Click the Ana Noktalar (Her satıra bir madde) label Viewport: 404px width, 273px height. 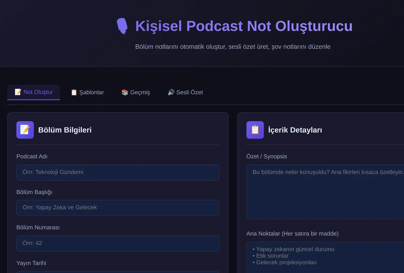[293, 234]
